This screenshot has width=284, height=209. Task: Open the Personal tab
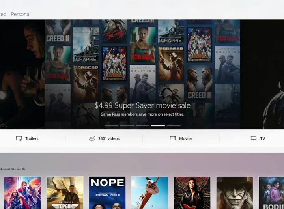pyautogui.click(x=21, y=14)
